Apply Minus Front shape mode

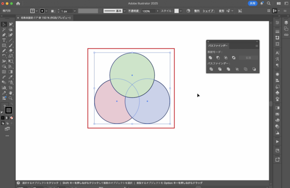tap(218, 58)
